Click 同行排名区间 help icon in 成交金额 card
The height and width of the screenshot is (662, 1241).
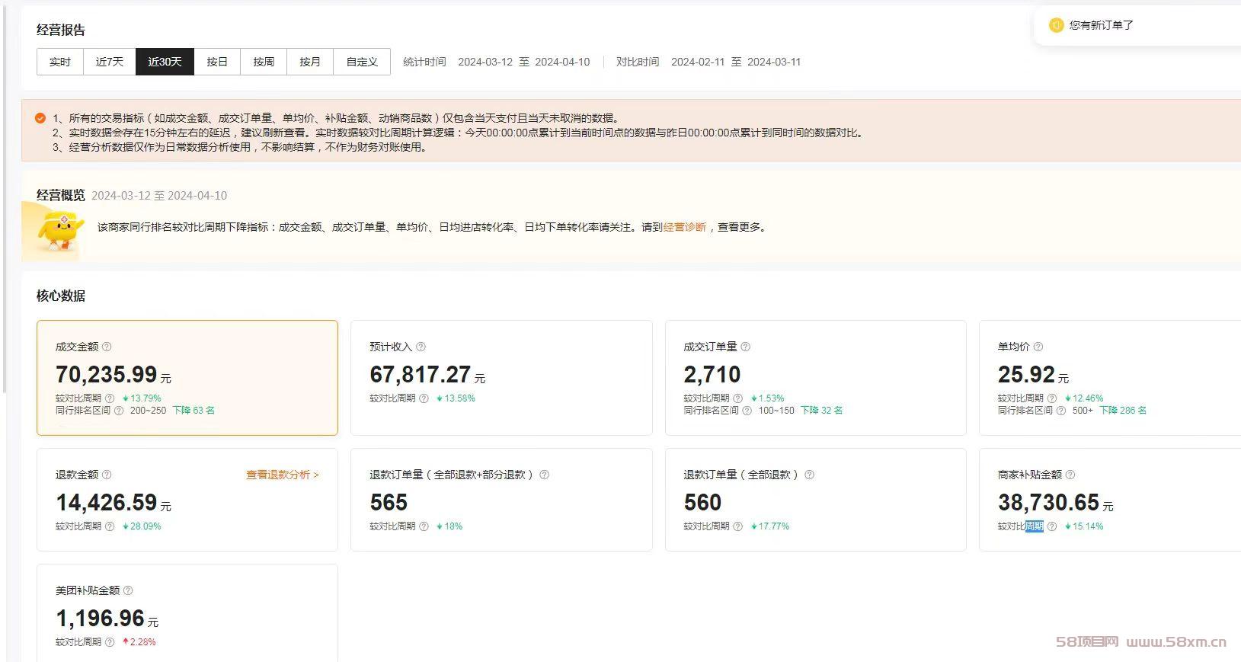coord(119,411)
